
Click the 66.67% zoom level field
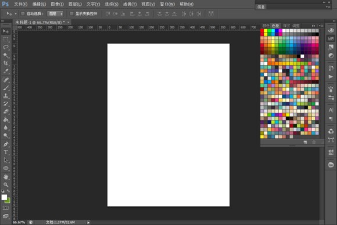coord(19,223)
